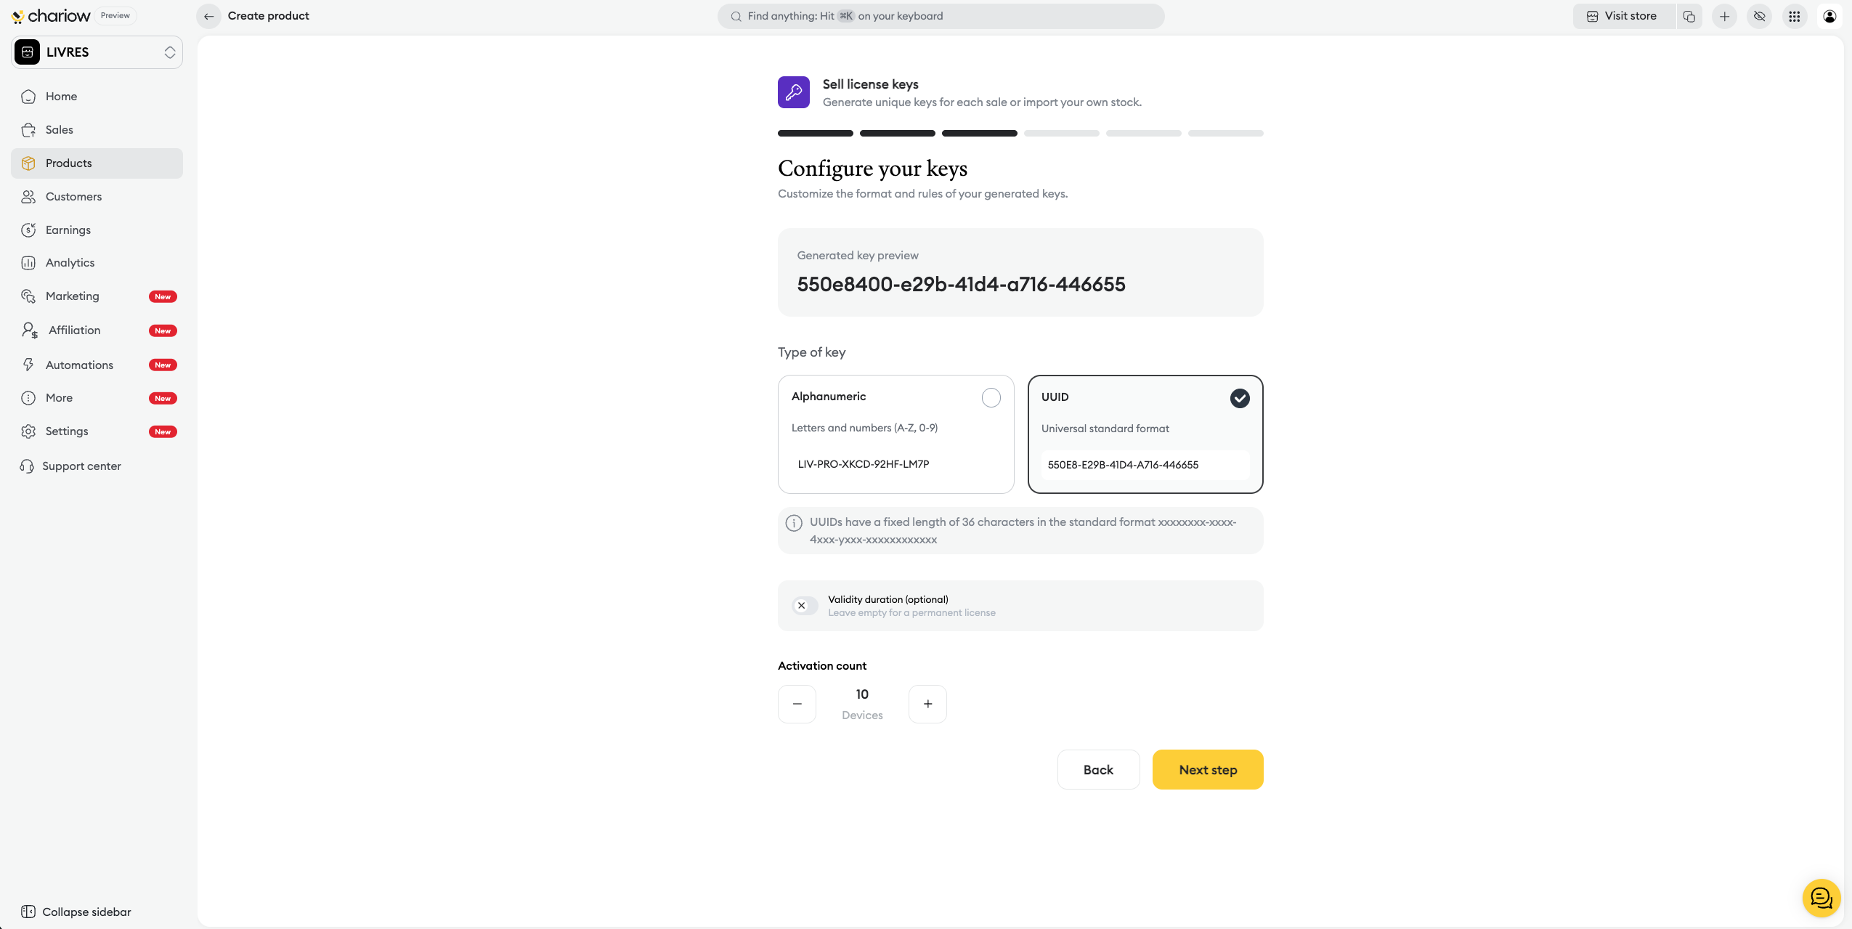Click the back arrow beside Create product
1852x929 pixels.
[208, 16]
